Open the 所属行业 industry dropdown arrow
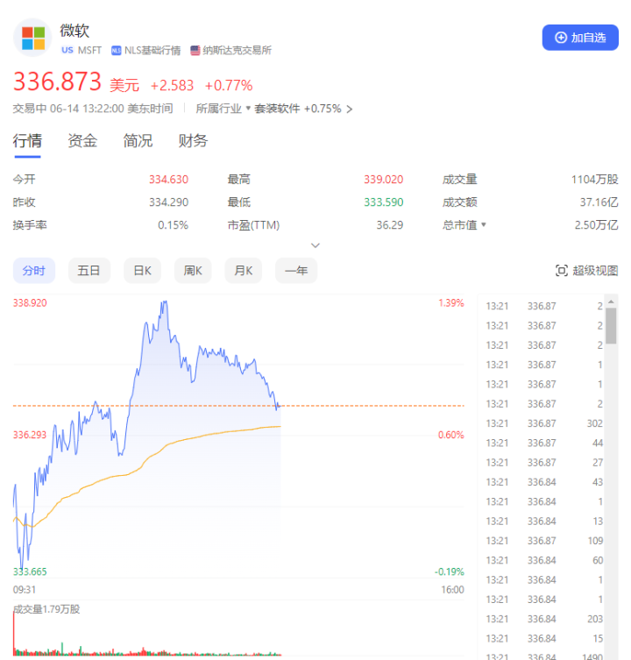Image resolution: width=631 pixels, height=660 pixels. (x=248, y=110)
